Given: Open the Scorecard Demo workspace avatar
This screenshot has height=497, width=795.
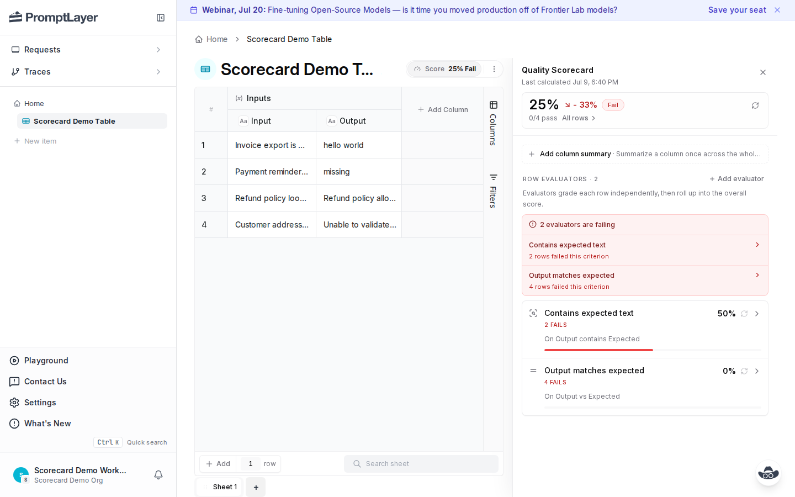Looking at the screenshot, I should (x=21, y=475).
